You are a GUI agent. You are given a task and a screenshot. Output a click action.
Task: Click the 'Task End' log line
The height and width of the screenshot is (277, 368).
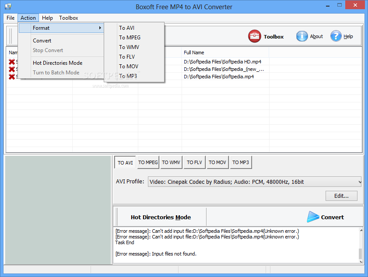pyautogui.click(x=125, y=242)
